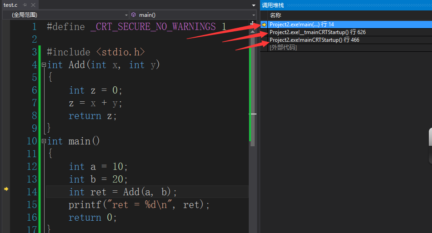432x233 pixels.
Task: Select the _tmainCRTStartup() call stack frame
Action: [x=317, y=32]
